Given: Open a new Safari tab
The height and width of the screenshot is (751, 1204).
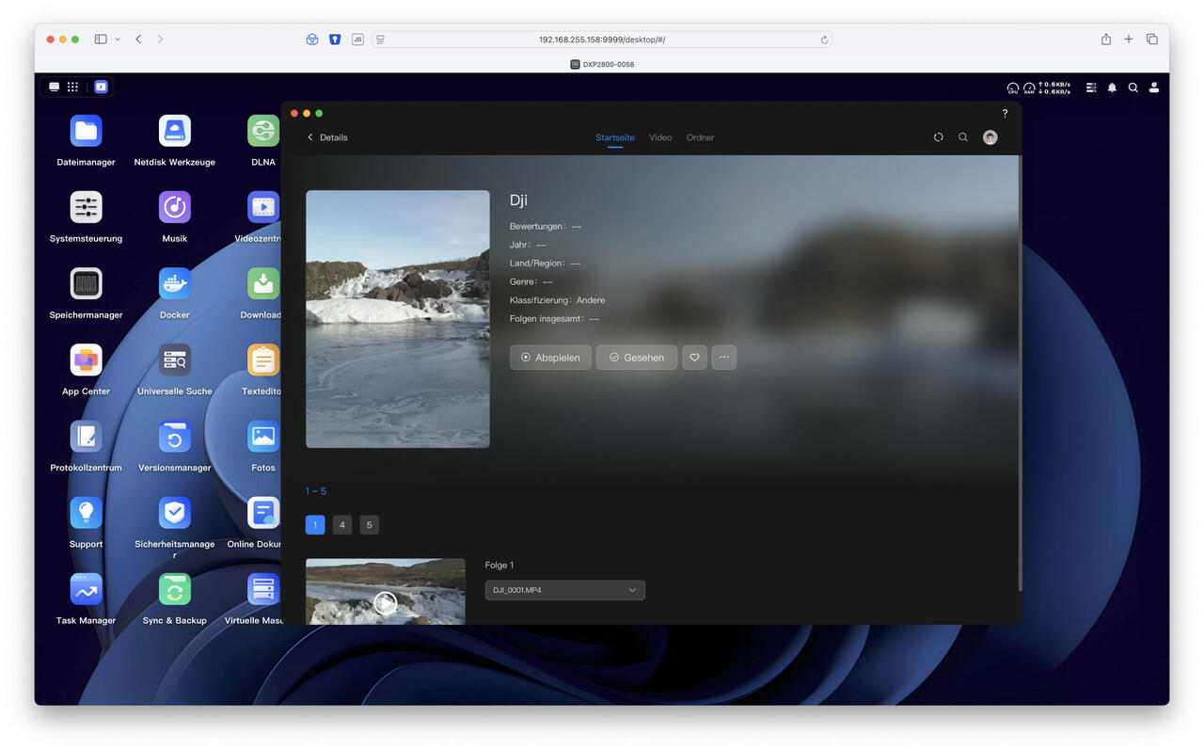Looking at the screenshot, I should click(x=1129, y=40).
